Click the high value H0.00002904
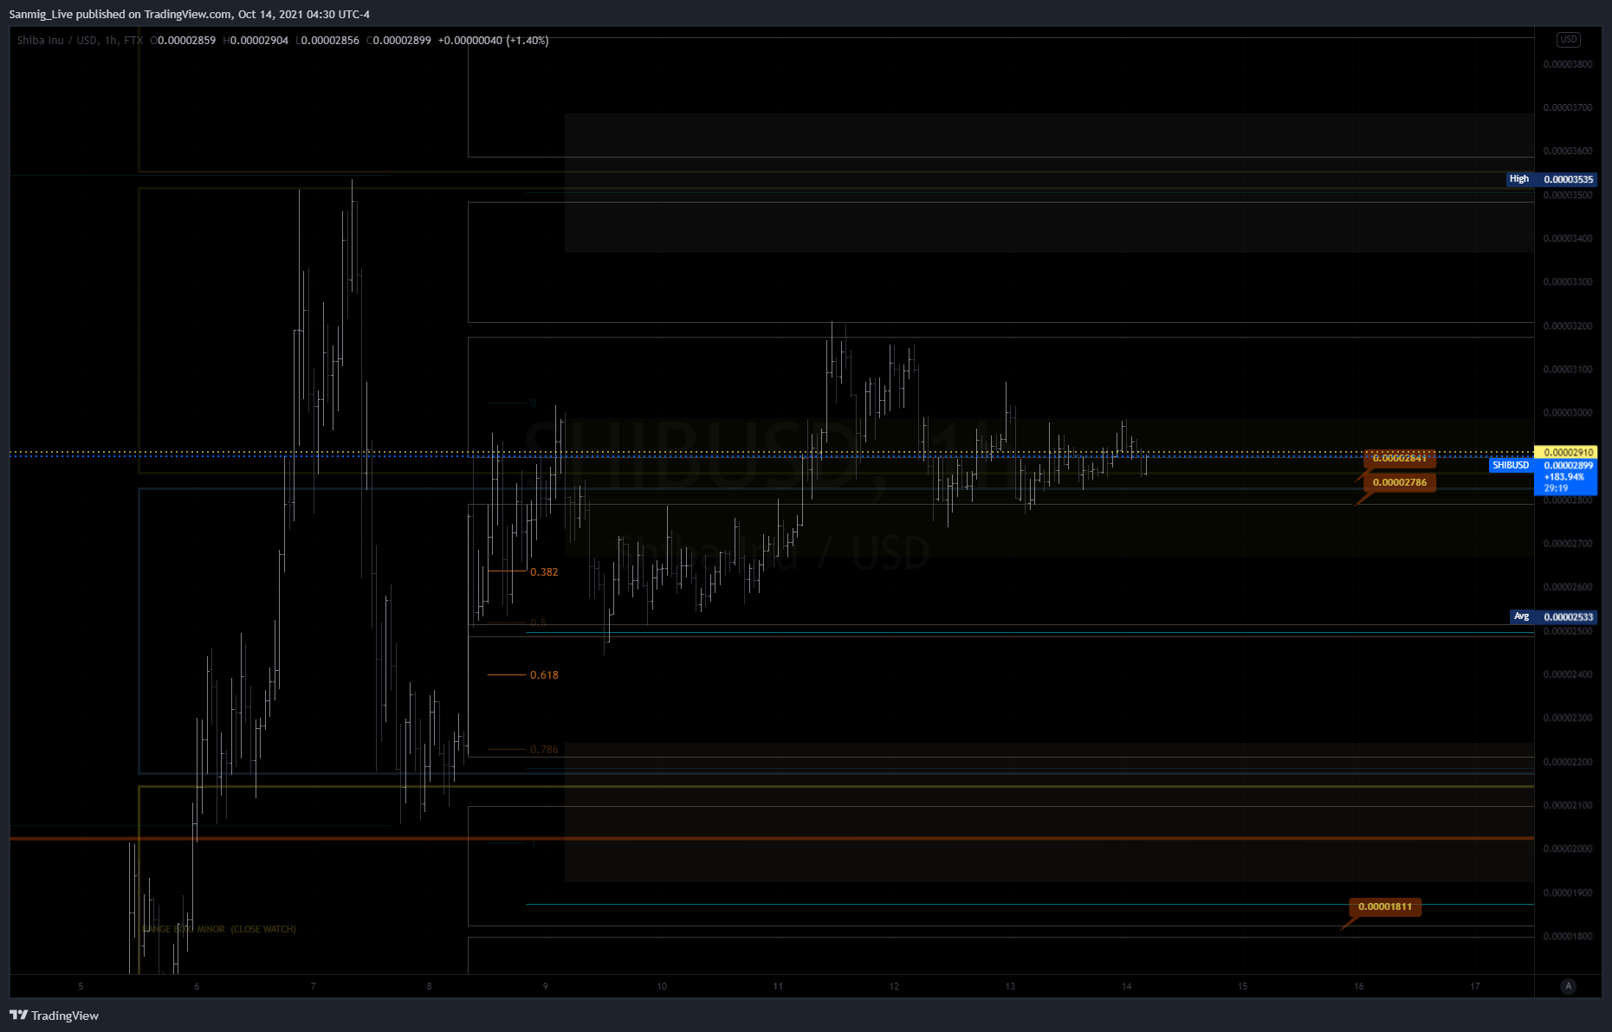1612x1032 pixels. coord(256,40)
